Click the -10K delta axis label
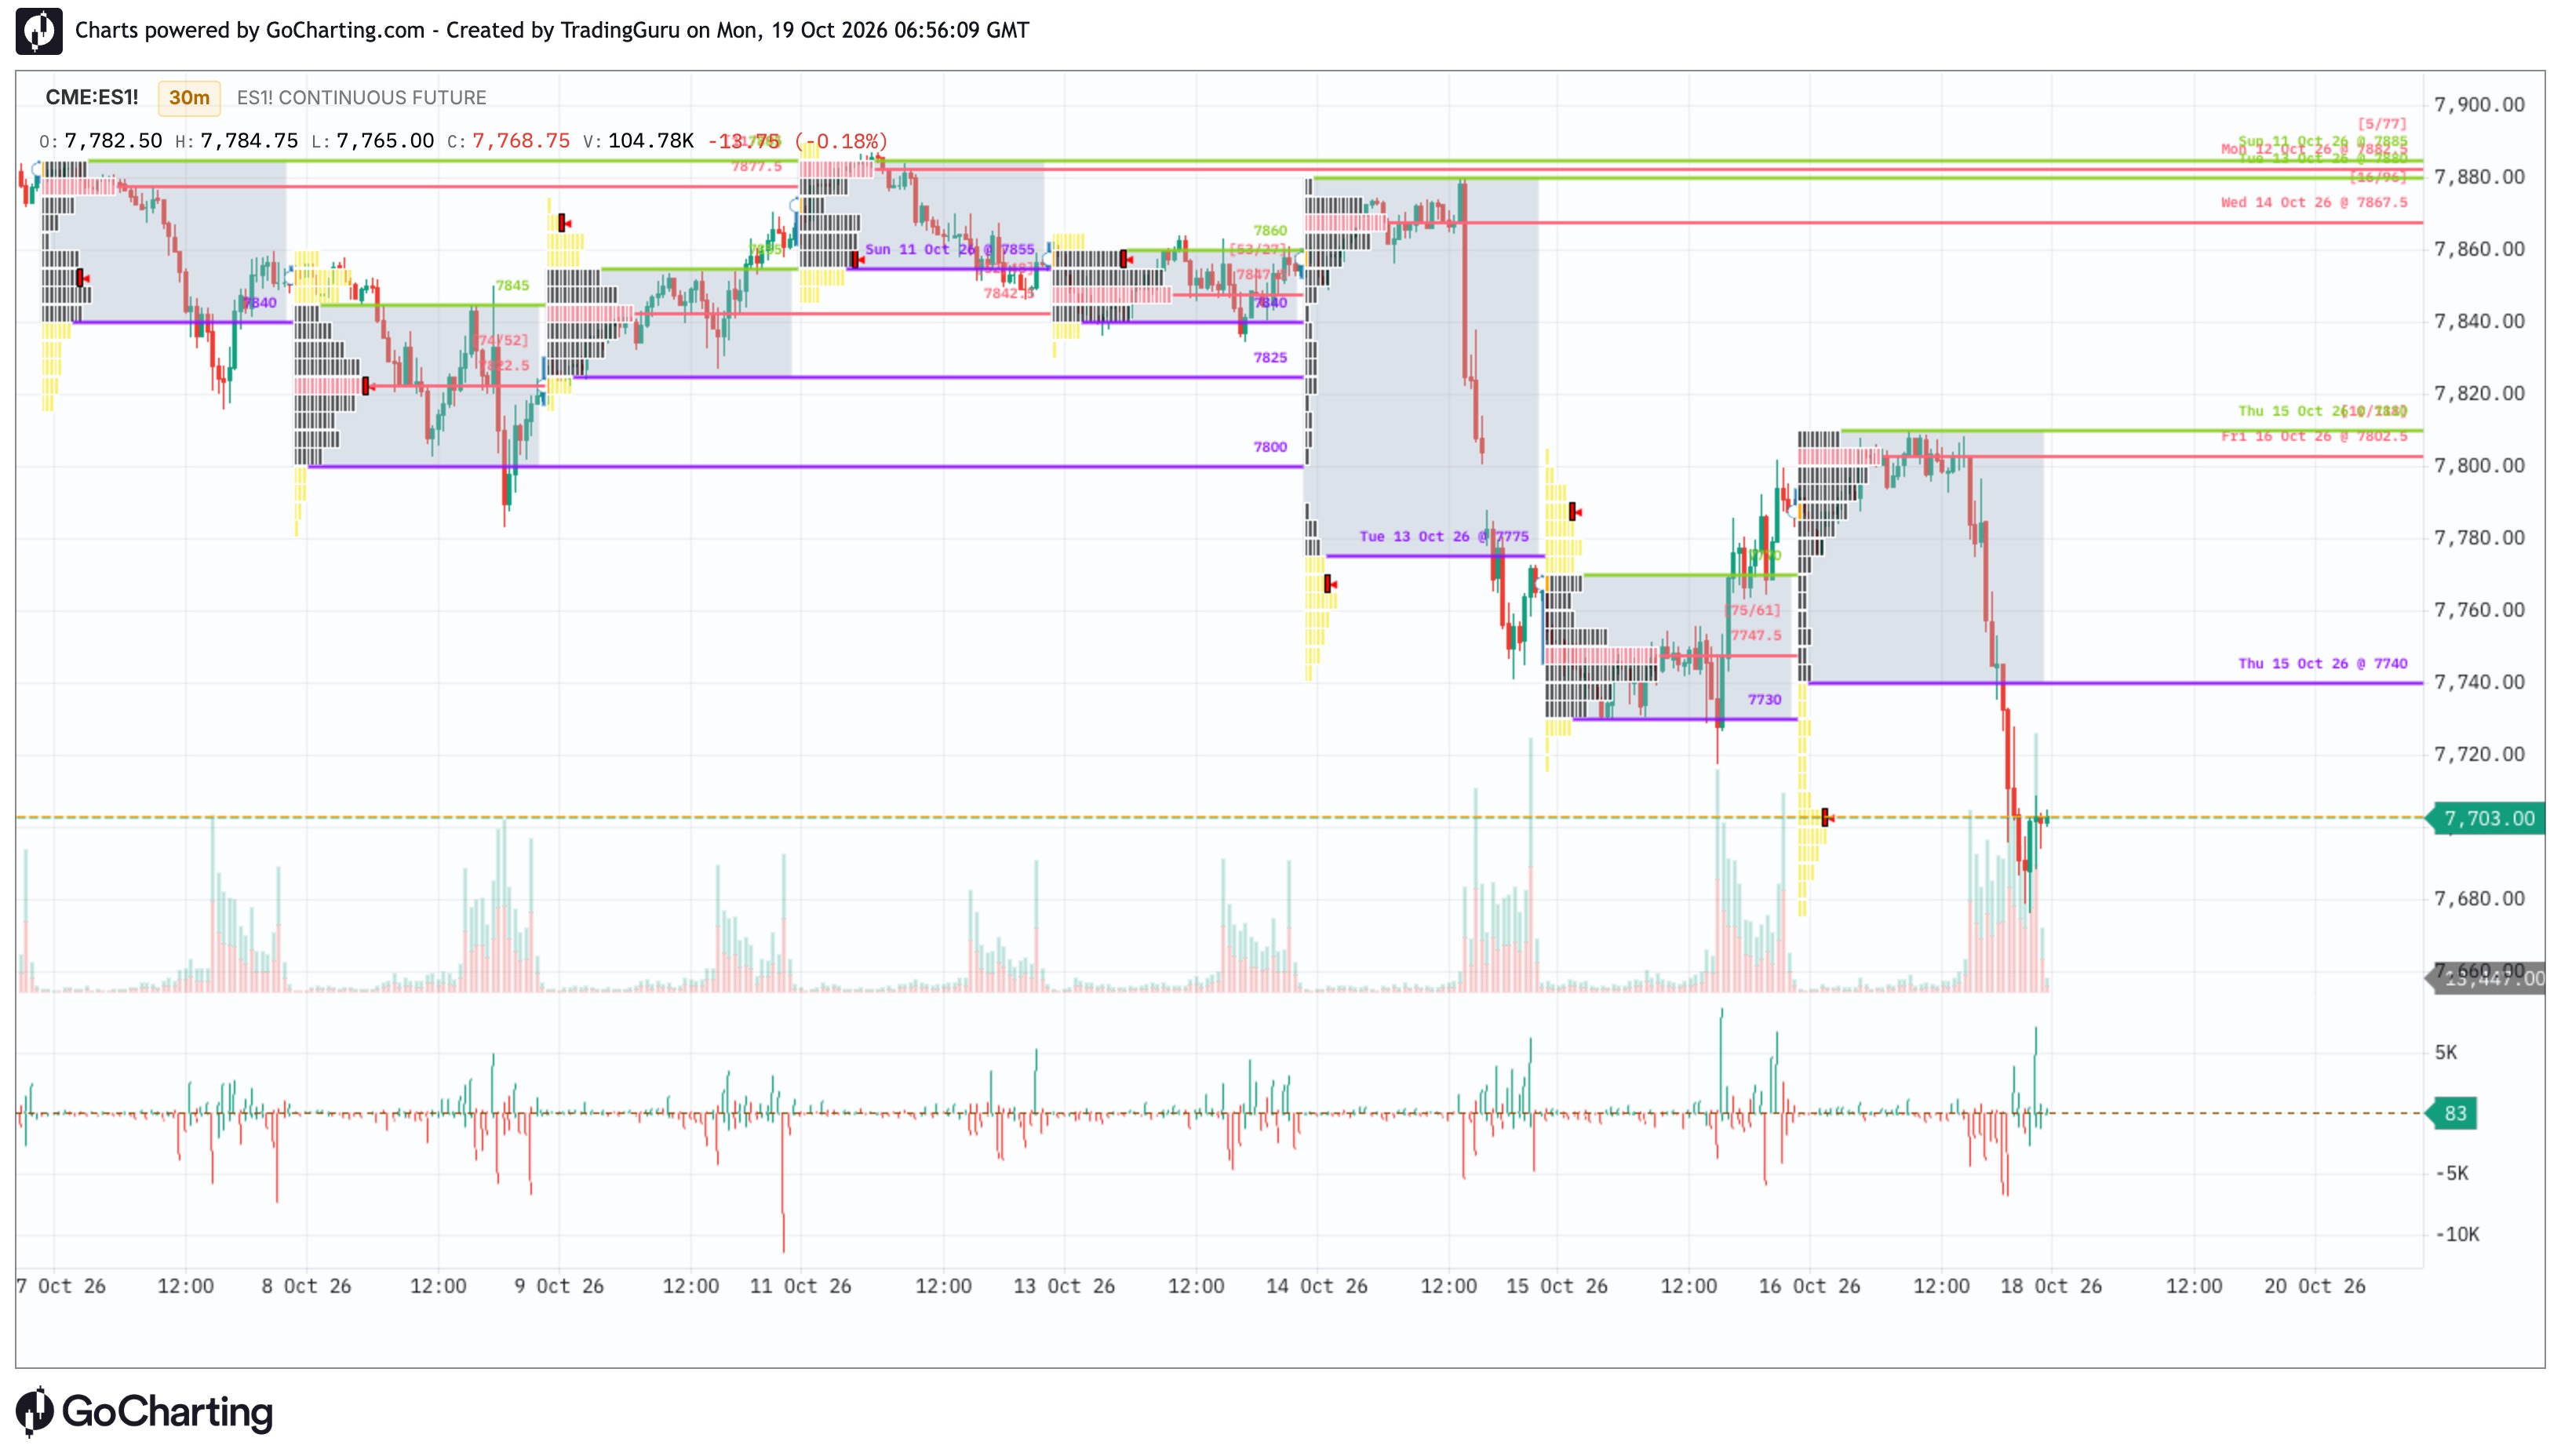The width and height of the screenshot is (2561, 1456). click(x=2457, y=1234)
